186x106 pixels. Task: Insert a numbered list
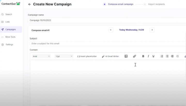(162, 56)
